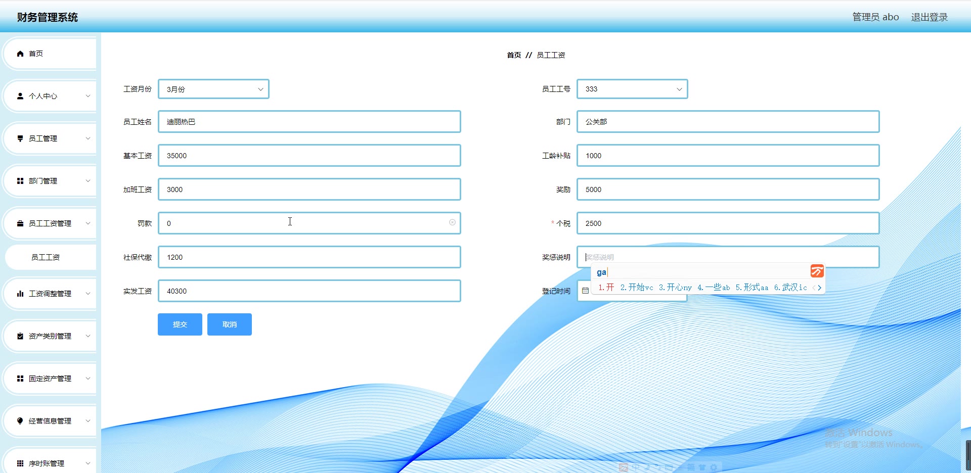Click the 员工管理 sidebar icon
971x473 pixels.
point(20,138)
